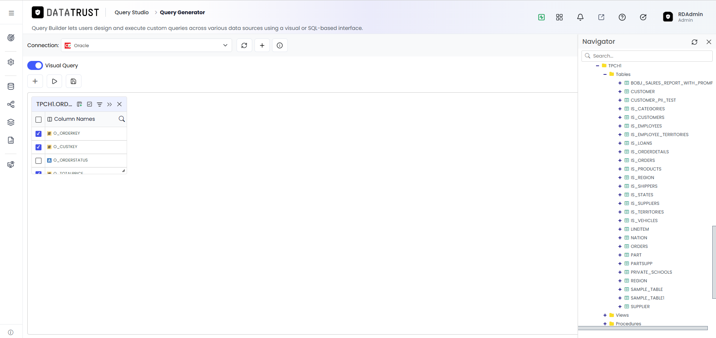Open the monitor dashboard icon in sidebar
The width and height of the screenshot is (716, 338).
point(11,165)
